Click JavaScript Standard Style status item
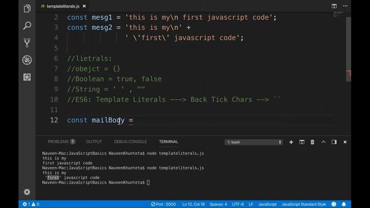The image size is (370, 208). pyautogui.click(x=304, y=204)
